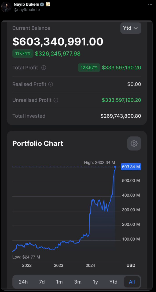Open the tweet's three-dot more menu
This screenshot has height=292, width=156.
[x=150, y=4]
